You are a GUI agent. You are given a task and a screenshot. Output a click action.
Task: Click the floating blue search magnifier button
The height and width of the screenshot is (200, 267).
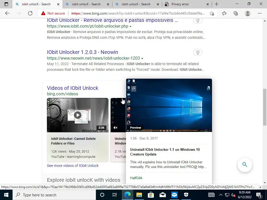[245, 165]
